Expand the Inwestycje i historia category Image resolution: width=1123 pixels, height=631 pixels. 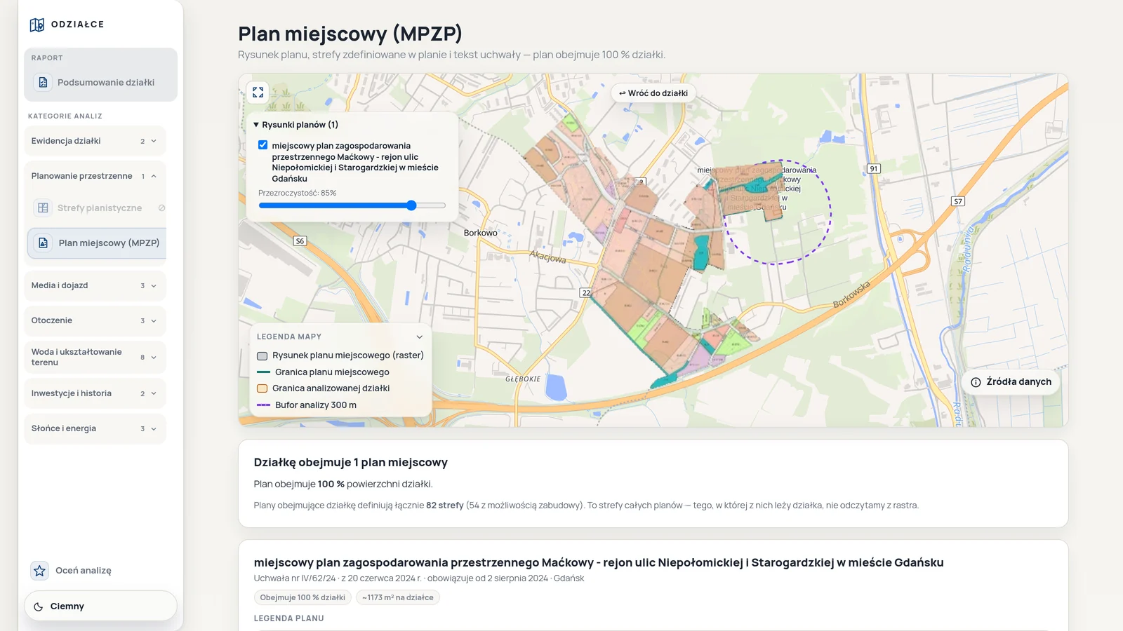95,394
